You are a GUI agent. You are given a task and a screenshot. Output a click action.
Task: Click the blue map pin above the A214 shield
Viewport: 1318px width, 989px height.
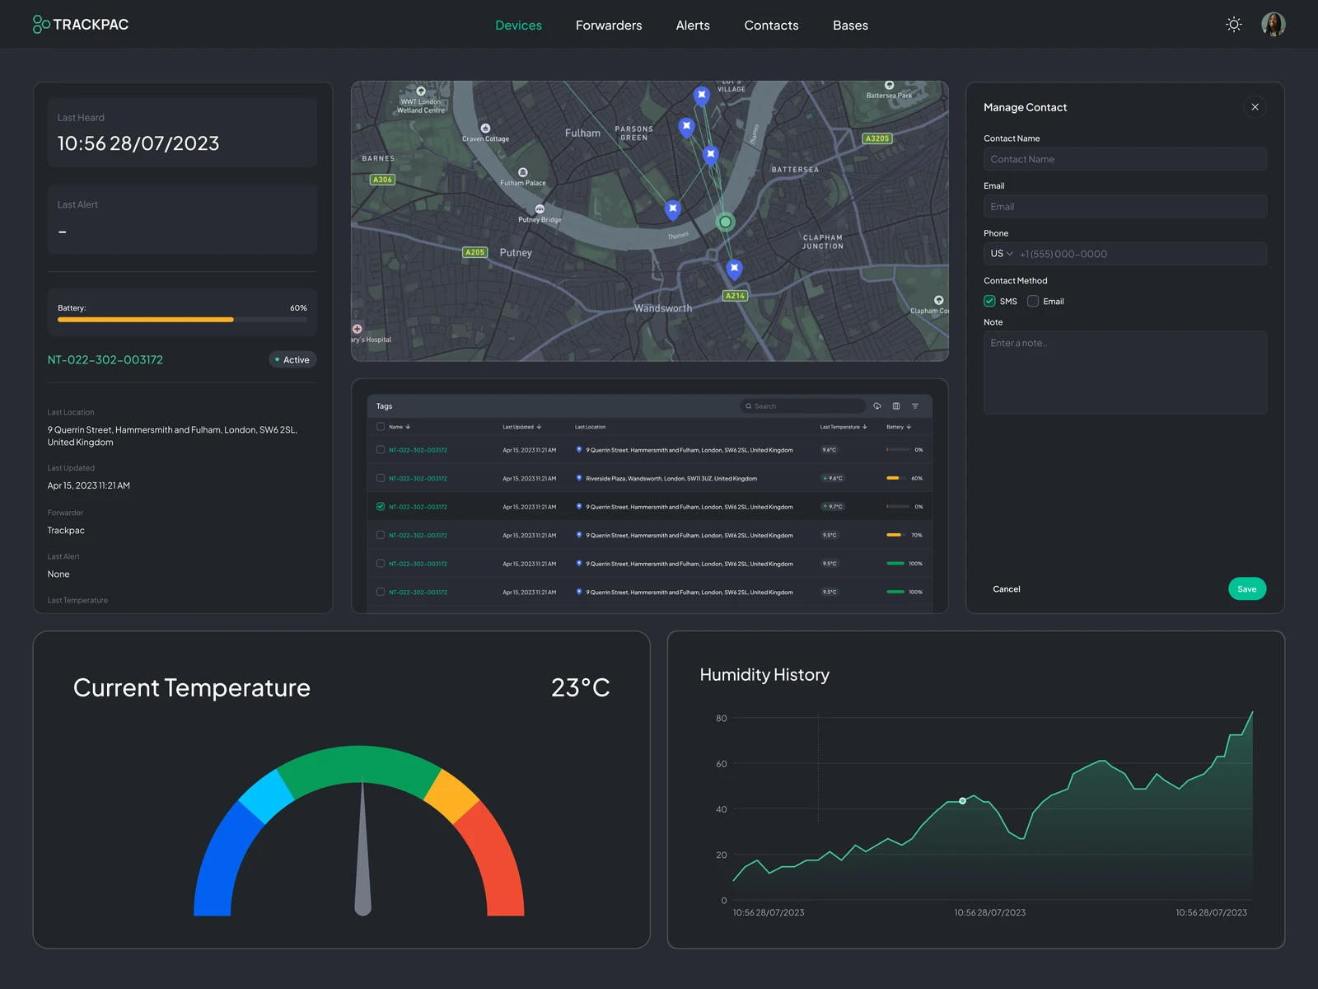[x=734, y=269]
